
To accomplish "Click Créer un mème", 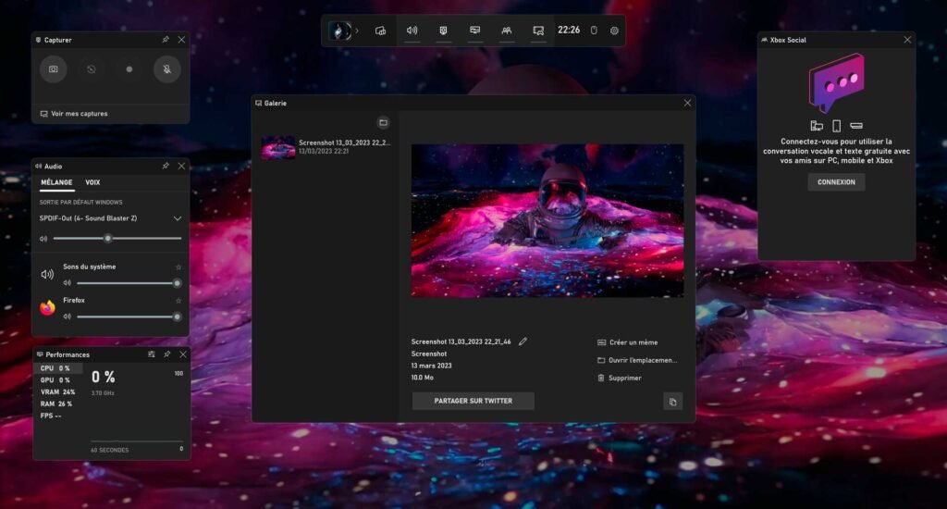I will pos(628,342).
